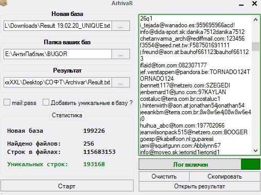261x195 pixels.
Task: Click the Найдено файлов label
Action: click(34, 144)
